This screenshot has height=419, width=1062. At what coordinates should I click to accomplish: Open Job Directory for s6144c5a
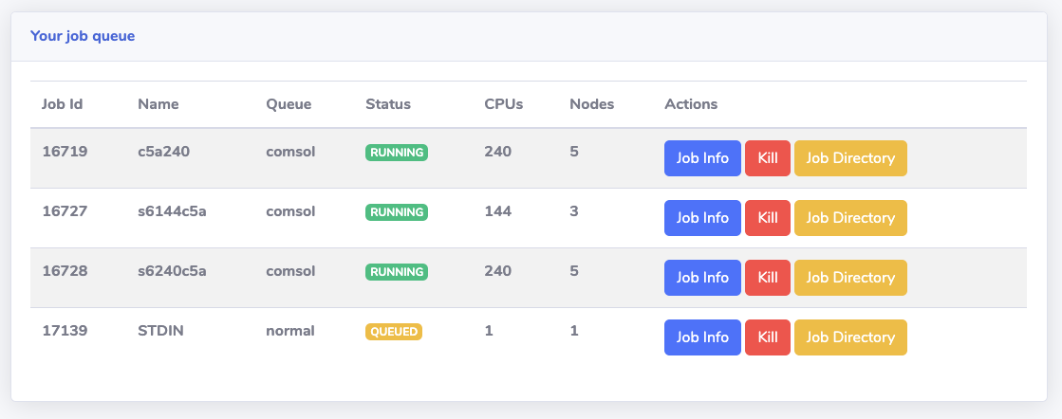[850, 218]
